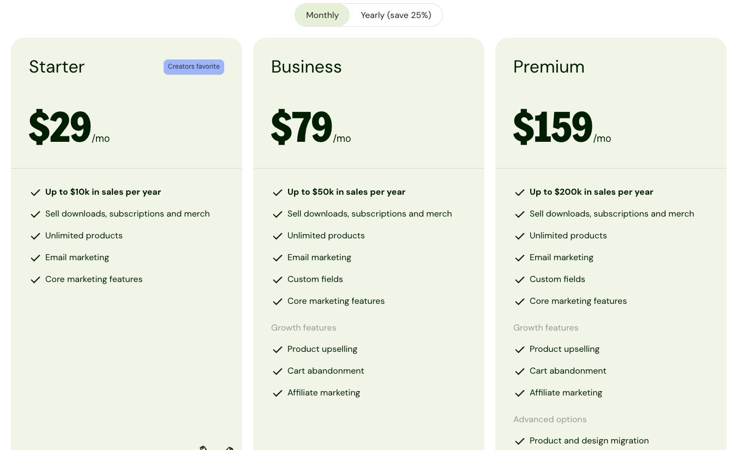Click the mascot hand peeking from the Starter card

[x=203, y=448]
